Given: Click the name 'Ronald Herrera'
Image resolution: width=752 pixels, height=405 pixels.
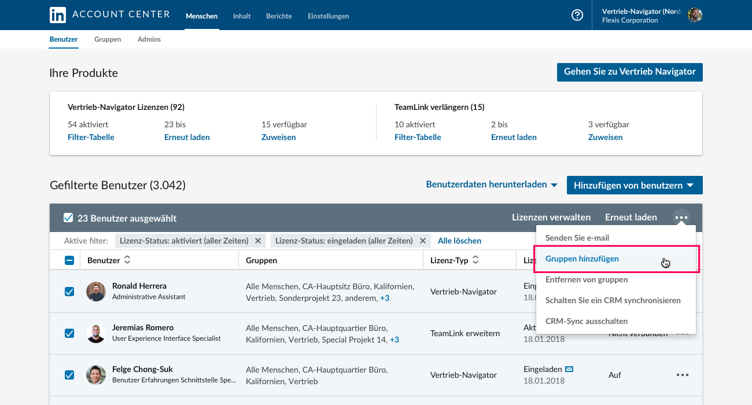Looking at the screenshot, I should (139, 286).
